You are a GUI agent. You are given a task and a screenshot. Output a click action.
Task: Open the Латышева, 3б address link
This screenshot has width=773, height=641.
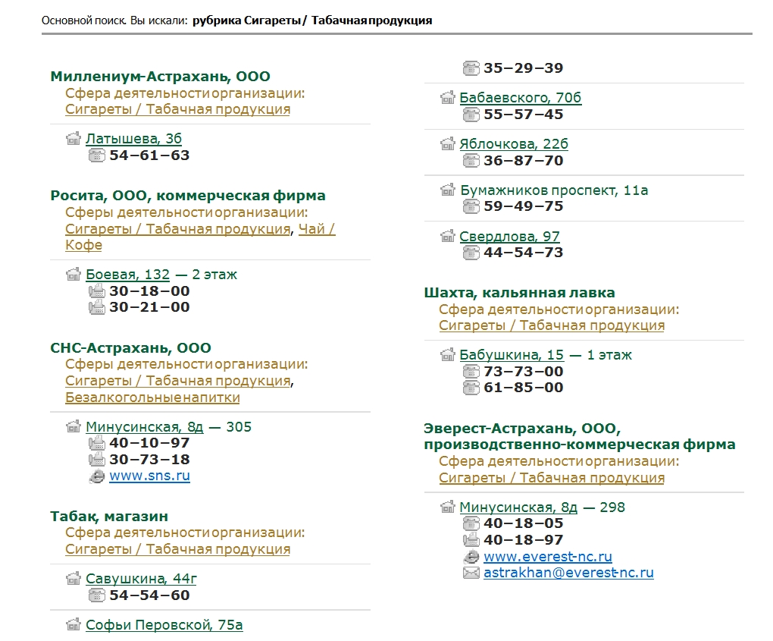pos(133,139)
